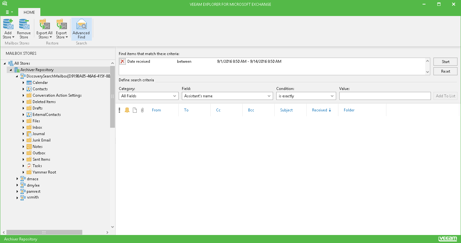The height and width of the screenshot is (243, 461).
Task: Sort results by To column
Action: coord(186,110)
